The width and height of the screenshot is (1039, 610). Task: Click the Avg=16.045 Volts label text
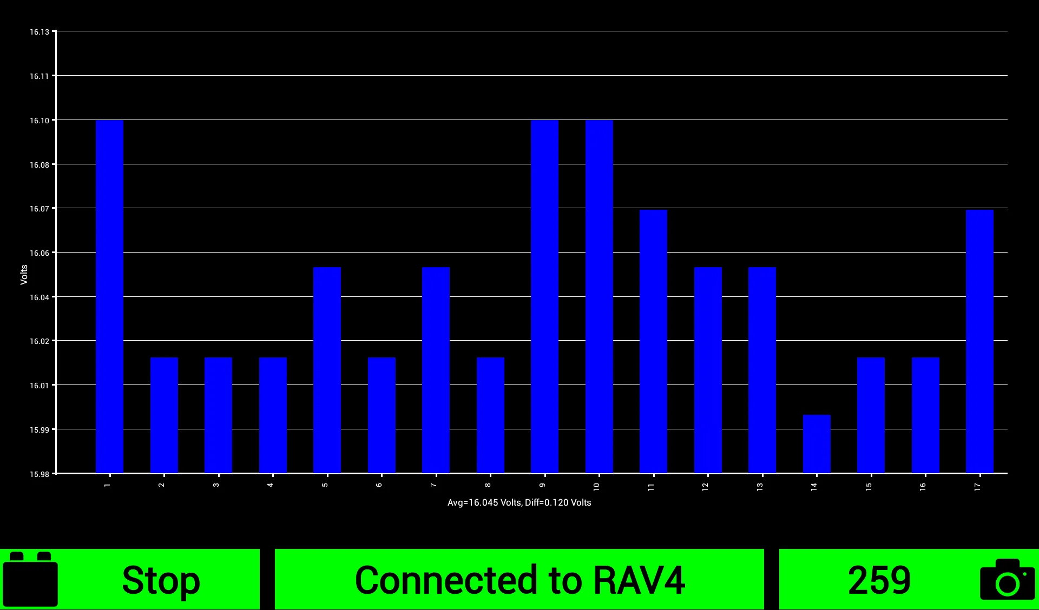(x=519, y=502)
